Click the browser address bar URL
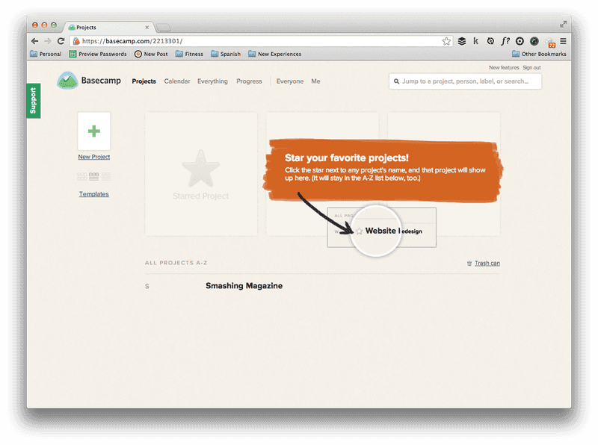The height and width of the screenshot is (445, 598). [x=132, y=41]
